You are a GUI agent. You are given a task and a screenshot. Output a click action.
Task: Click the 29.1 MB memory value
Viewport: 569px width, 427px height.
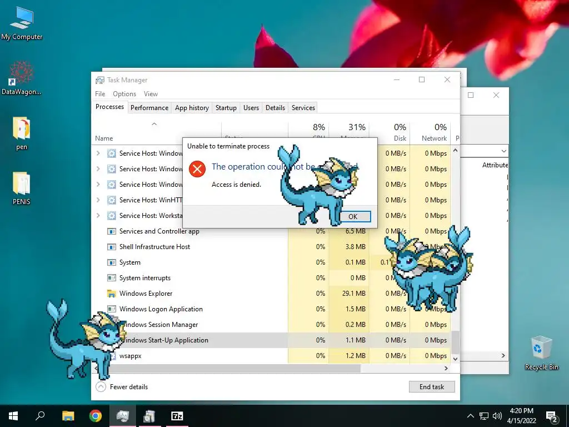353,294
